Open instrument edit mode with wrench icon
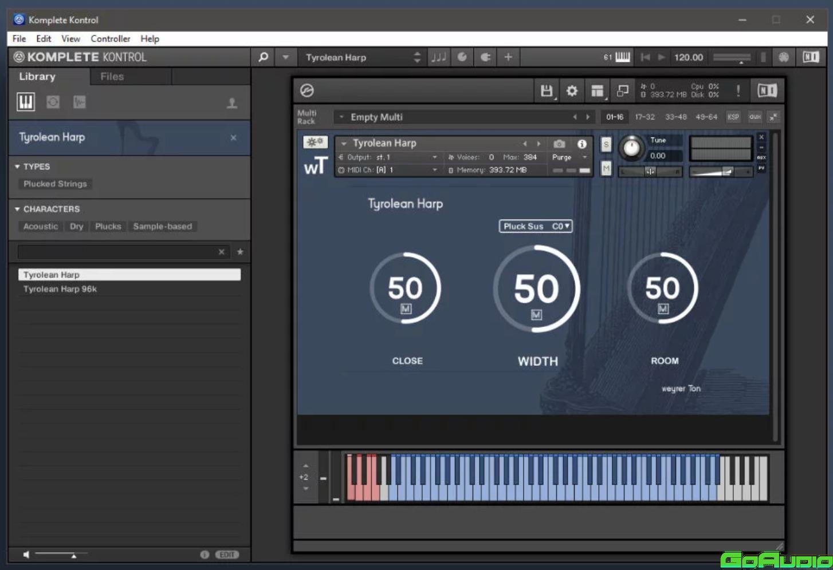 (315, 142)
